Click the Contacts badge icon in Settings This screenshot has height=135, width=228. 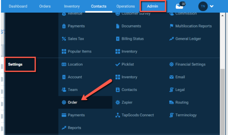pos(117,90)
